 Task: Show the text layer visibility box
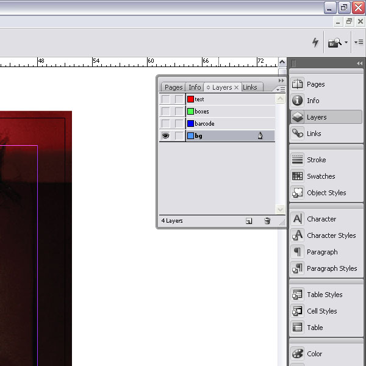166,99
